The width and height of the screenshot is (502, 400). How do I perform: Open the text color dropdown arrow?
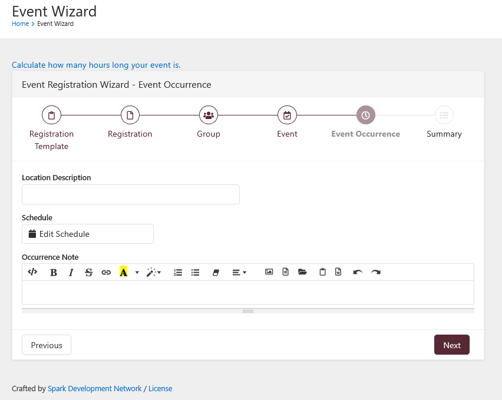137,272
